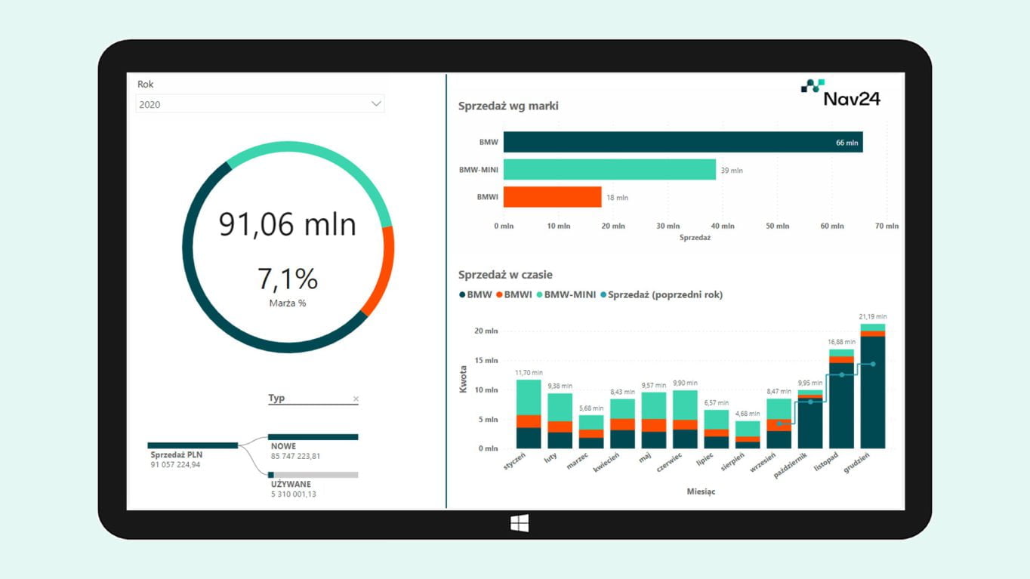
Task: Select the marzec column bar
Action: pos(591,432)
